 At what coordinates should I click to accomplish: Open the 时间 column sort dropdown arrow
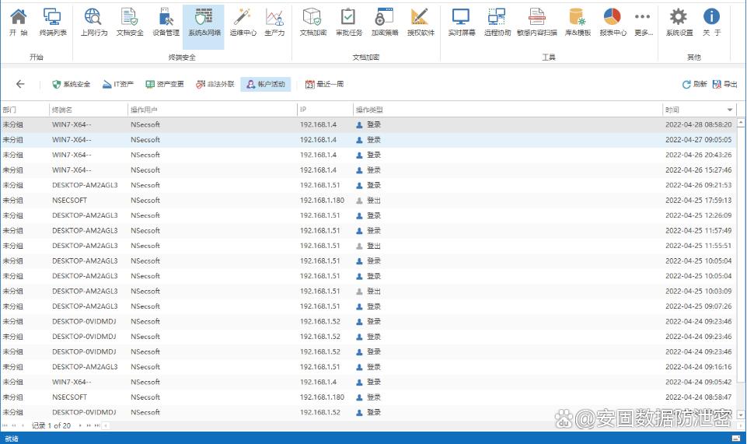730,110
